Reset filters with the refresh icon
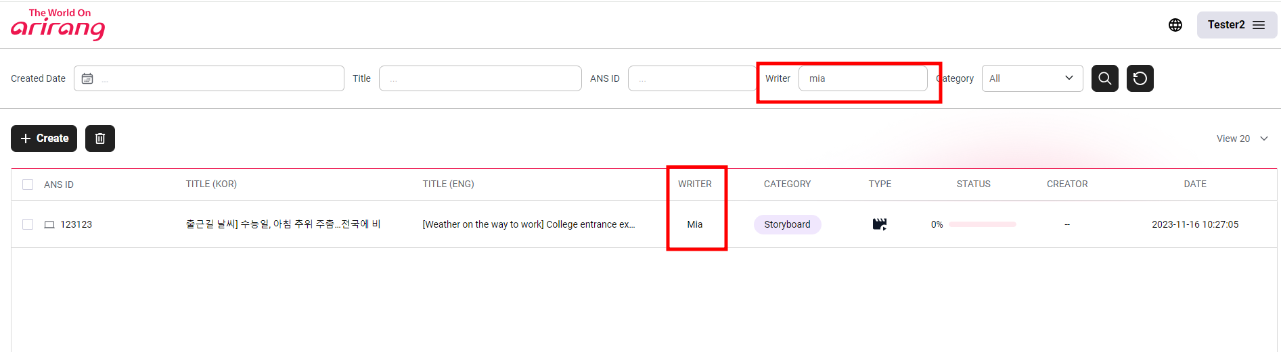1281x352 pixels. (x=1140, y=78)
